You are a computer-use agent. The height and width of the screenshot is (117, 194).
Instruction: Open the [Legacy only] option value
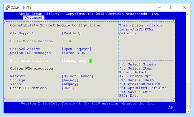point(75,61)
